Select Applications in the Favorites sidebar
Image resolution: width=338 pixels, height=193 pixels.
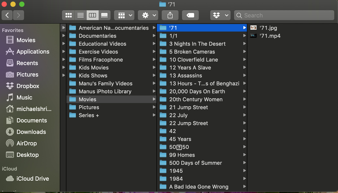click(x=32, y=52)
